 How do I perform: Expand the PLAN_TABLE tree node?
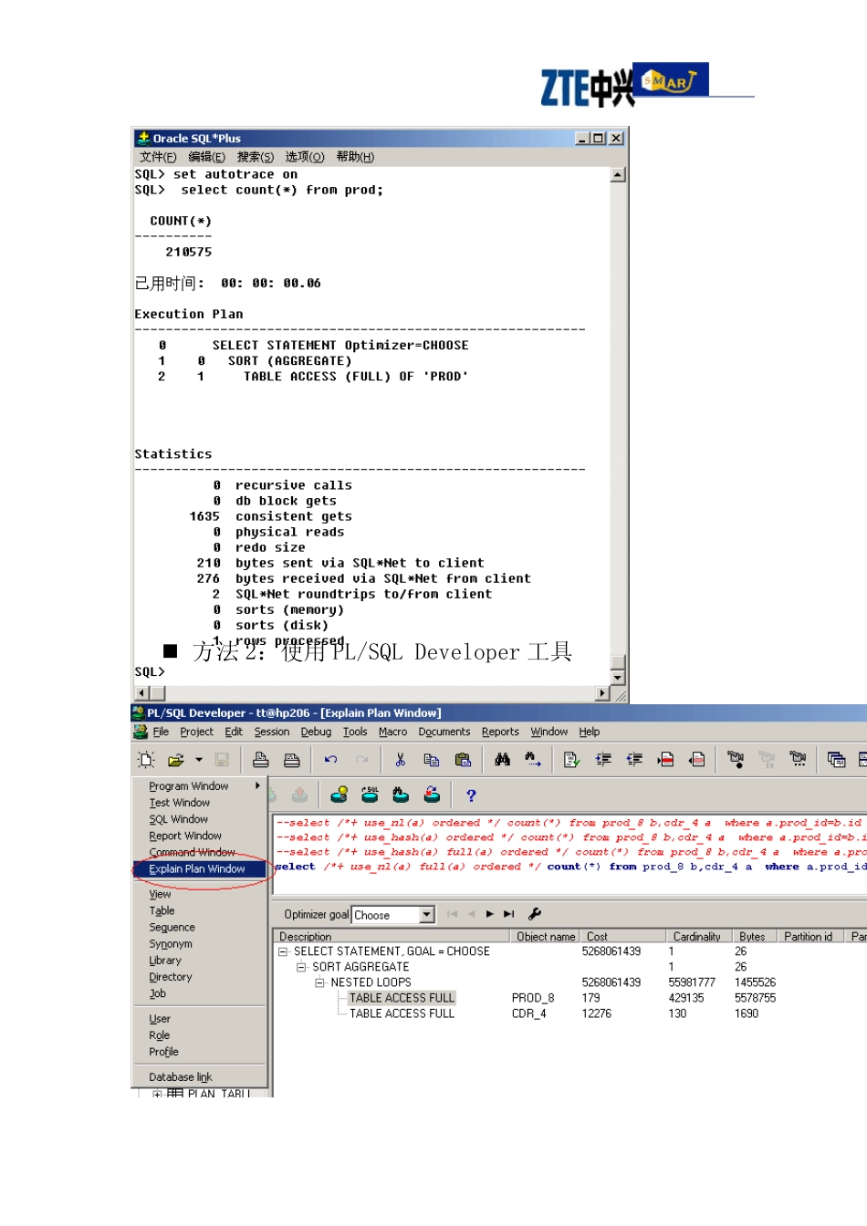coord(157,1093)
